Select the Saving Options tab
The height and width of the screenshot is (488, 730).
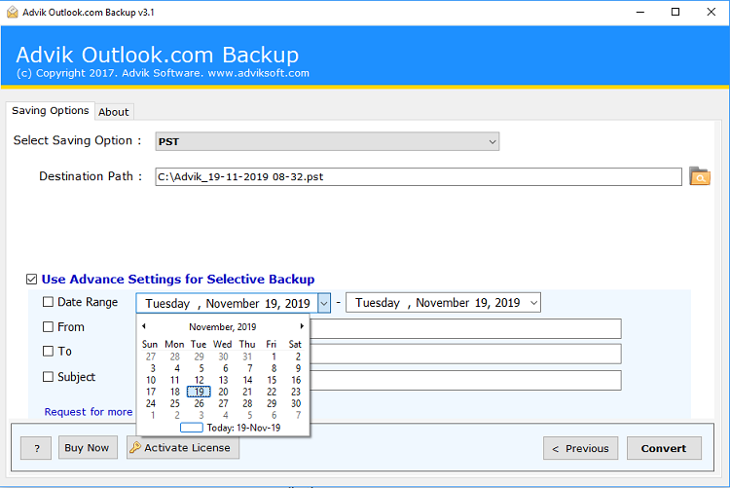coord(51,110)
